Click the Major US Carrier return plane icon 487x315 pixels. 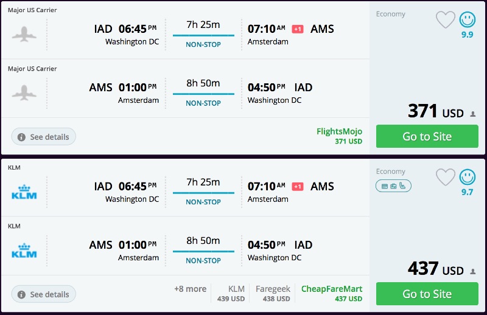point(24,92)
